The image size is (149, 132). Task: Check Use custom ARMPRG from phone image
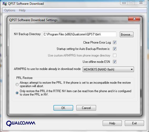(x=115, y=55)
